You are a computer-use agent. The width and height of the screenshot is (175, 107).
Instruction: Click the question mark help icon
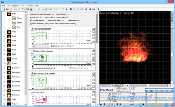pos(98,9)
